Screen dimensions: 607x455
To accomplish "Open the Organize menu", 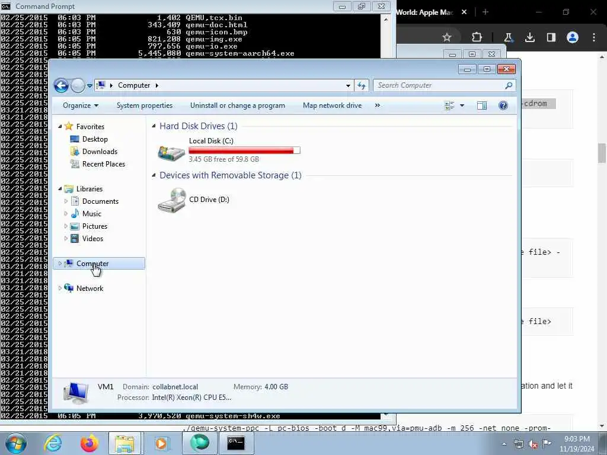I will (81, 105).
